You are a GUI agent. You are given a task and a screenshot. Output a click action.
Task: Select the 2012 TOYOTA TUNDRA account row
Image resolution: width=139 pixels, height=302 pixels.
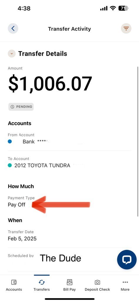coord(70,163)
